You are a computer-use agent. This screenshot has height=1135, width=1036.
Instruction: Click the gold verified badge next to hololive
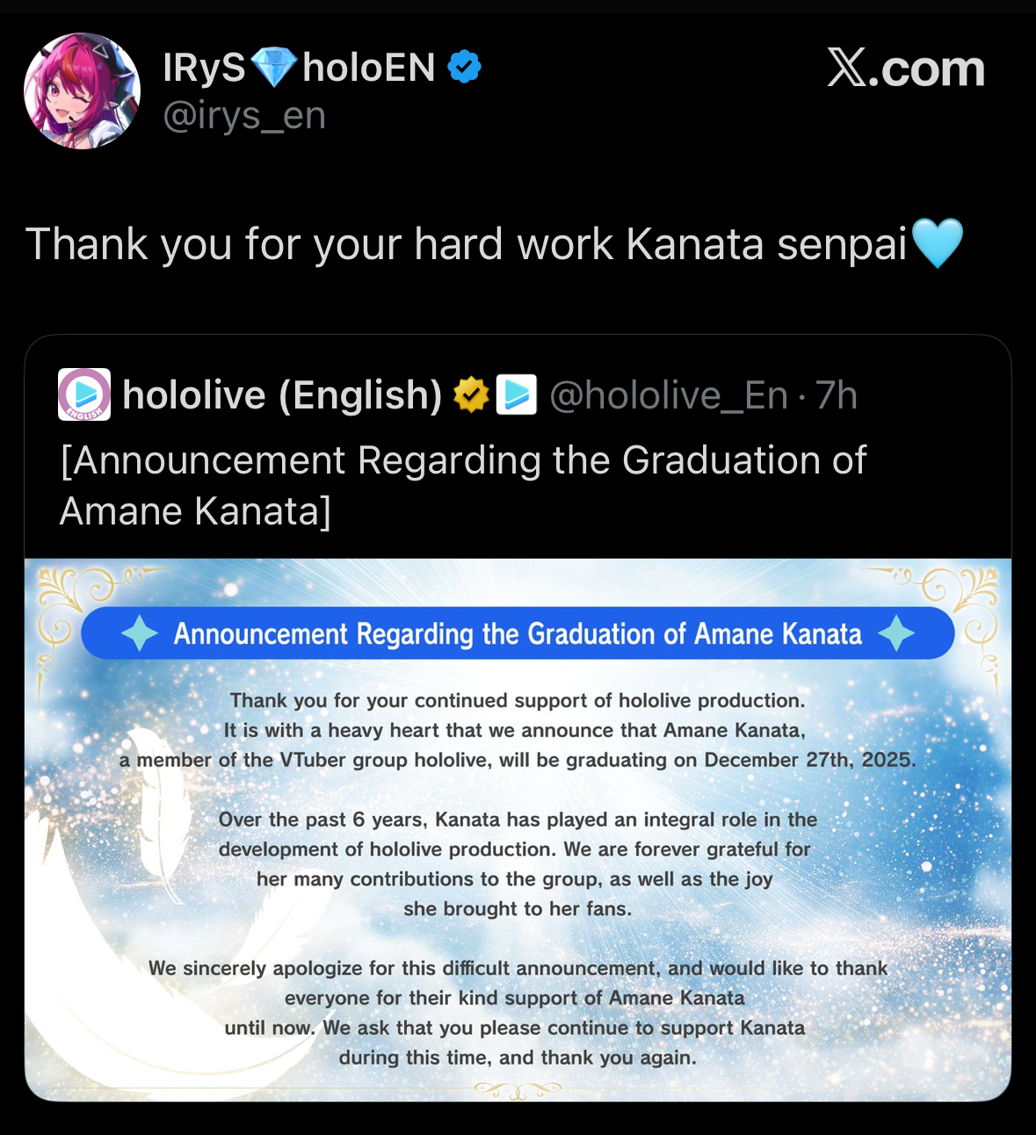(x=471, y=394)
